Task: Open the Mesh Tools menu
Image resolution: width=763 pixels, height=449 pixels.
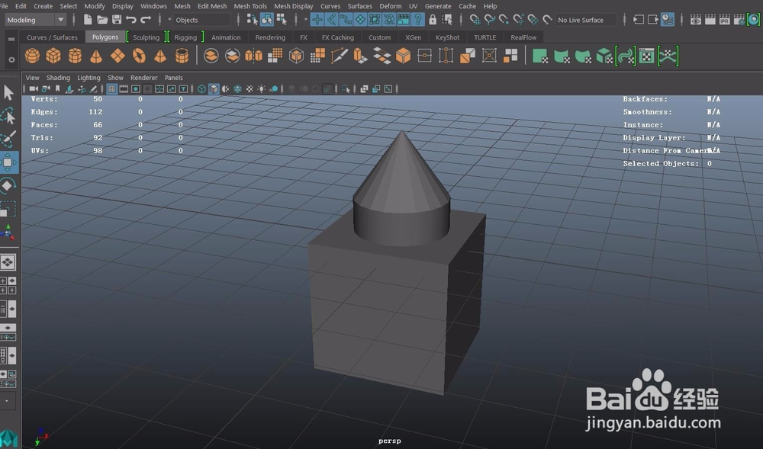Action: 250,6
